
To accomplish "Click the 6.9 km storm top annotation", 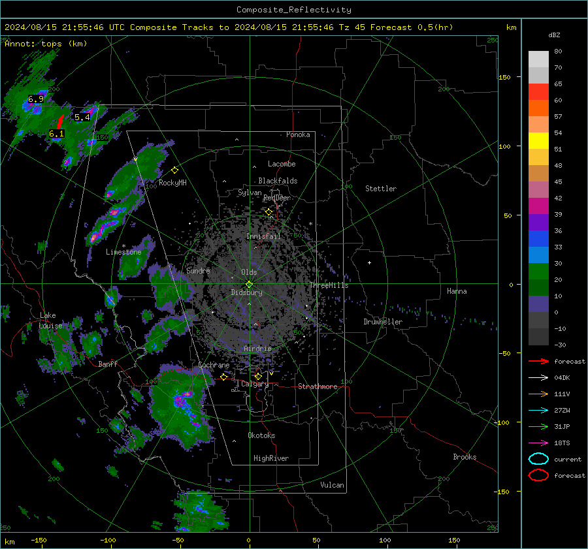I will click(36, 99).
